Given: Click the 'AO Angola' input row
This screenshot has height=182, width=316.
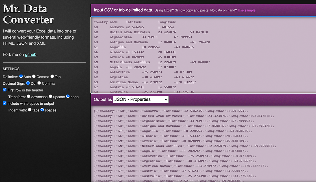Looking at the screenshot, I should point(135,67).
